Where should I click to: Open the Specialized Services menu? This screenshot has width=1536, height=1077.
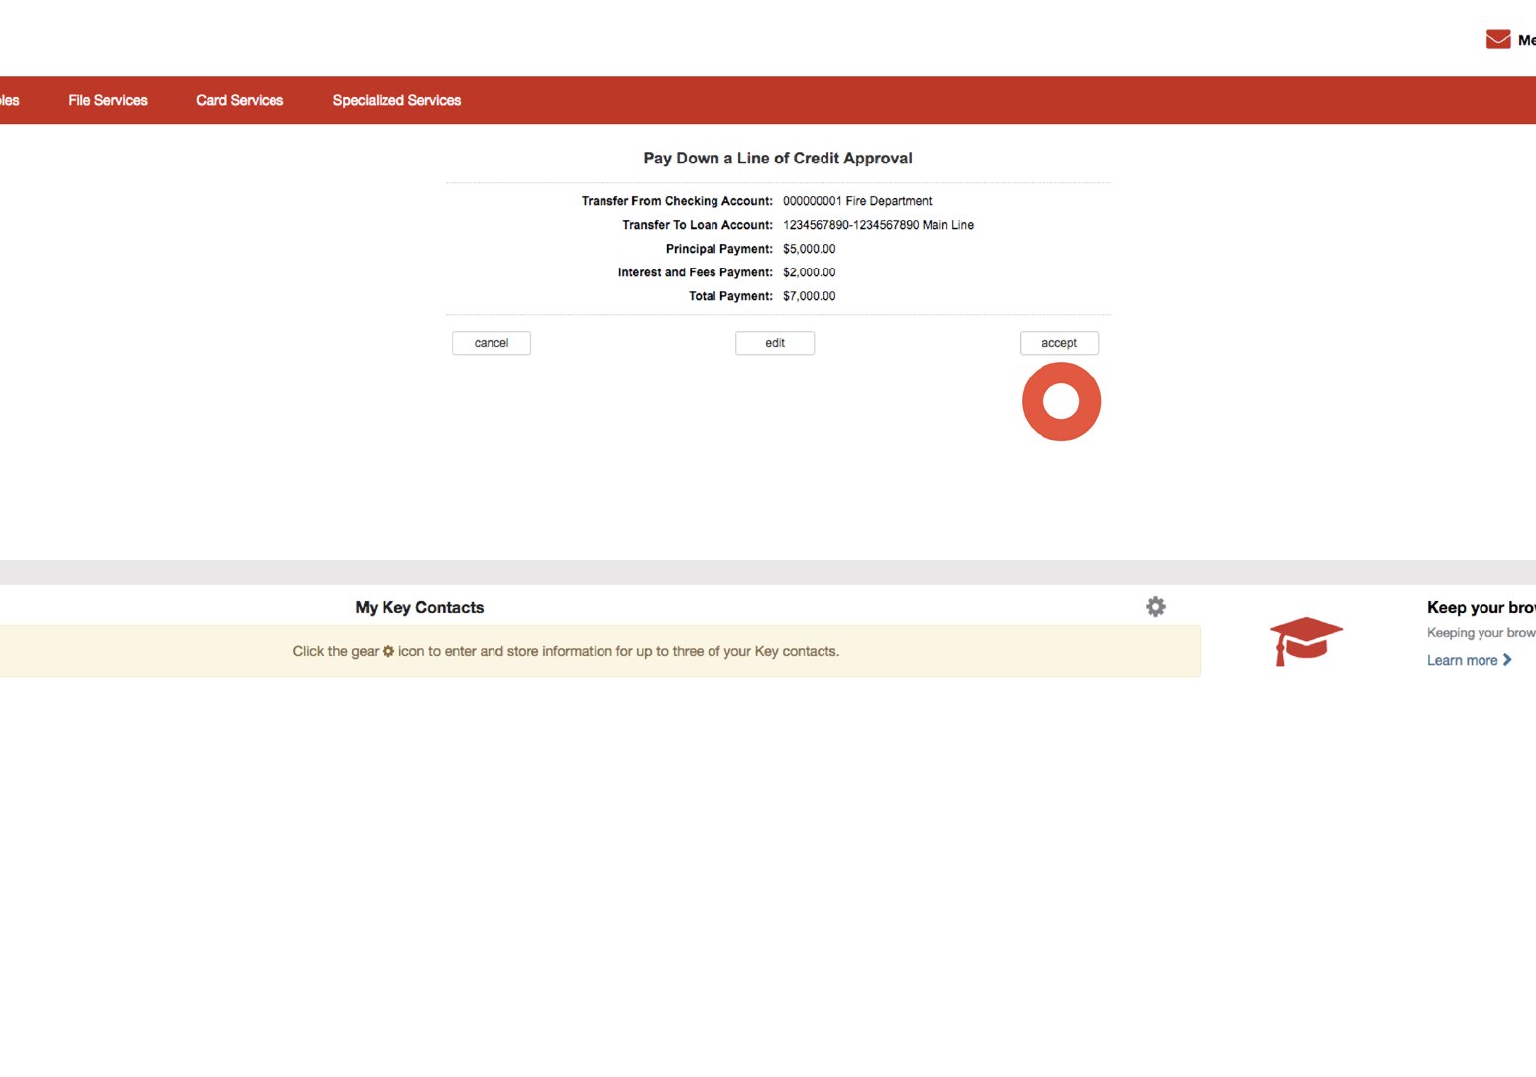click(x=396, y=99)
